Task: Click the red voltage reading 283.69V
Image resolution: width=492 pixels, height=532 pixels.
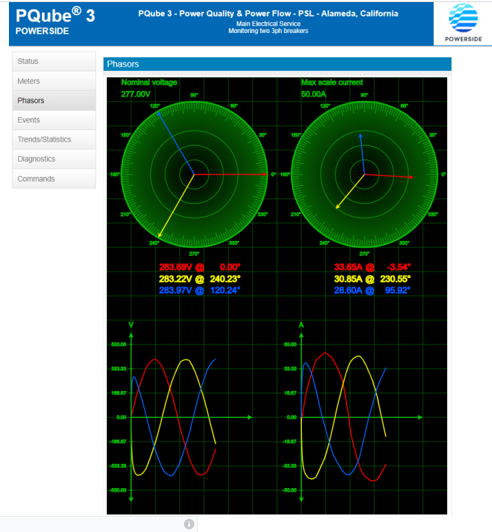Action: click(x=176, y=267)
